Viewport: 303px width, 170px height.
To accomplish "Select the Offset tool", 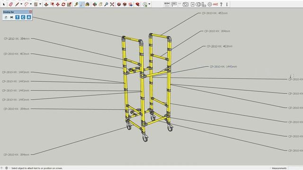I will [52, 4].
